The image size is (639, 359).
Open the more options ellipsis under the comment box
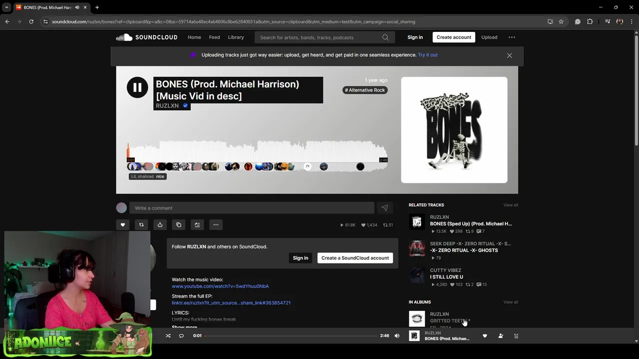click(x=216, y=225)
